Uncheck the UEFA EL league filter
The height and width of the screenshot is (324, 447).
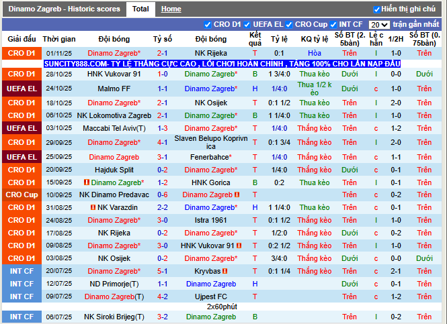tap(247, 25)
